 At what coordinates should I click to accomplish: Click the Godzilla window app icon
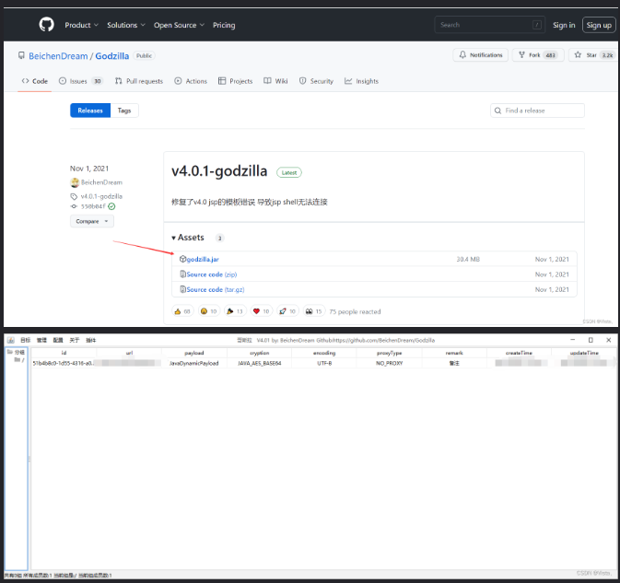click(11, 340)
